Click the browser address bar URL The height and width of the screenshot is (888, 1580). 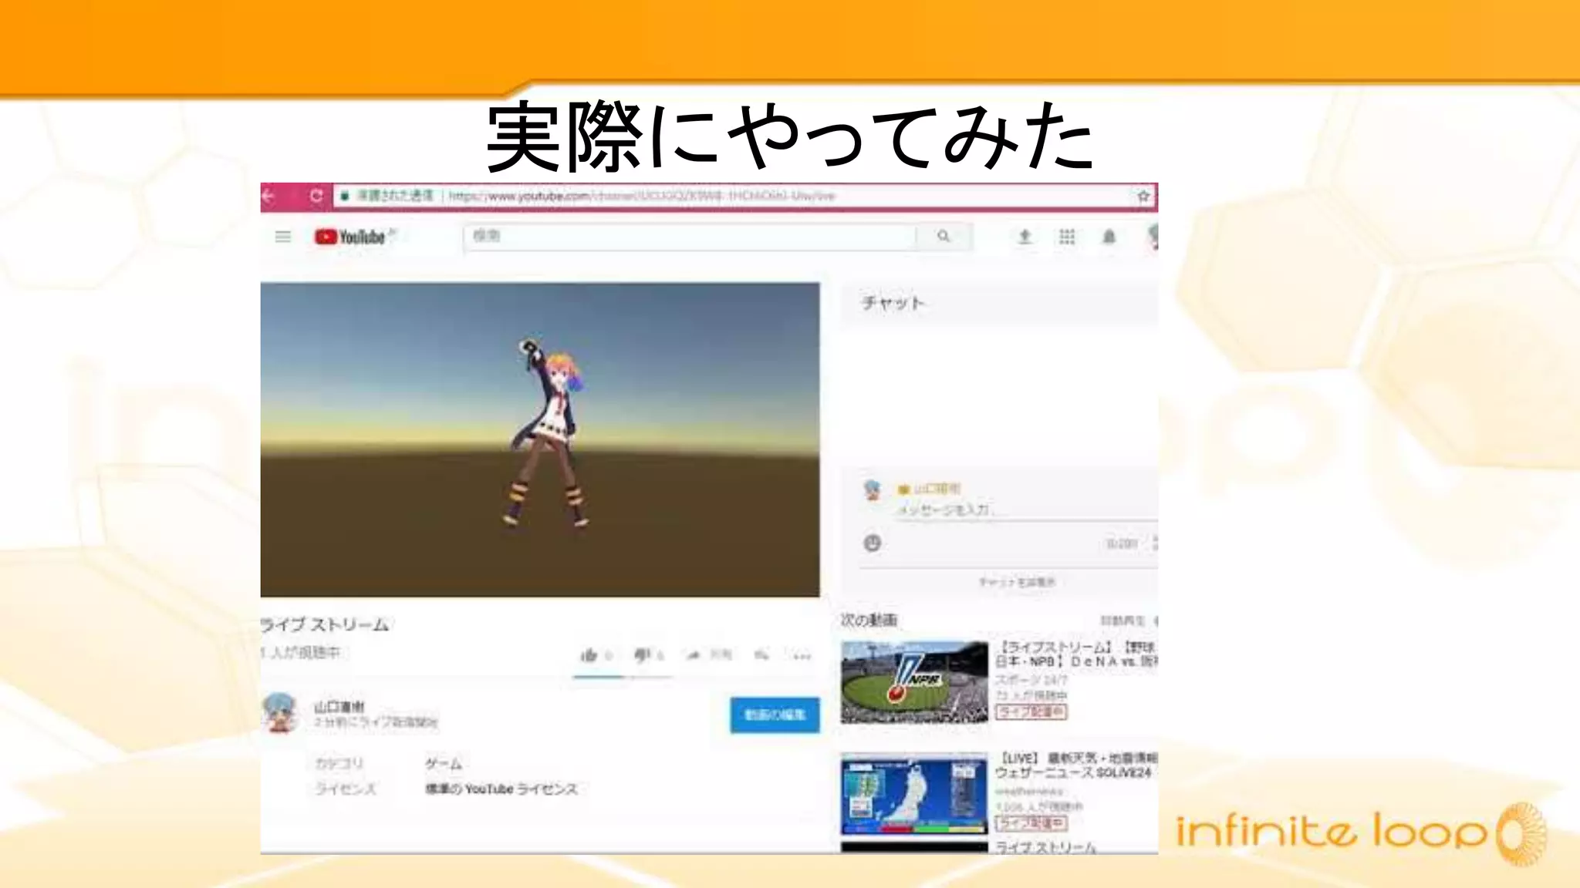pyautogui.click(x=642, y=196)
